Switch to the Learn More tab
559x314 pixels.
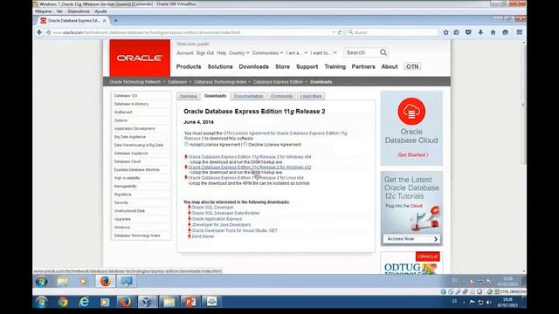click(x=311, y=96)
